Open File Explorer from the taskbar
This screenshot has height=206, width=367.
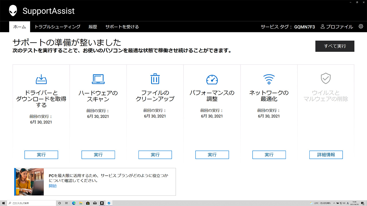pos(81,203)
